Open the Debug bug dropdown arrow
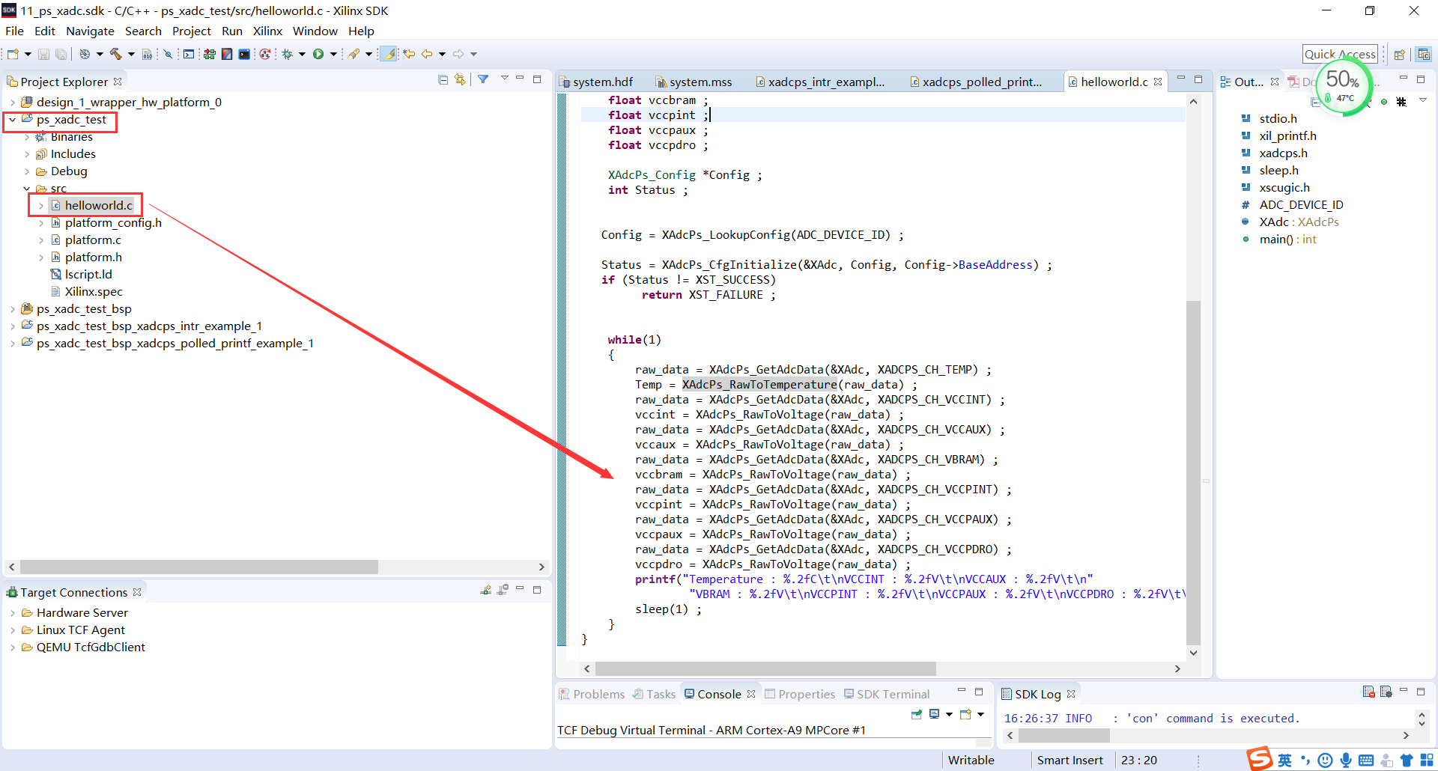Screen dimensions: 1438x771 point(302,54)
